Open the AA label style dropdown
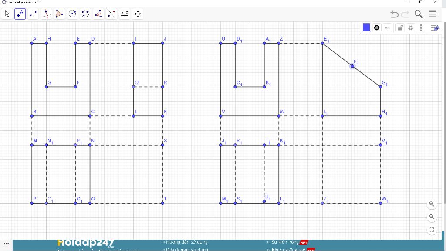The image size is (446, 251). 387,27
